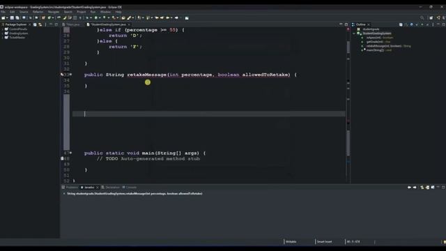
Task: Click the task marker beside the TODO comment line
Action: (62, 158)
